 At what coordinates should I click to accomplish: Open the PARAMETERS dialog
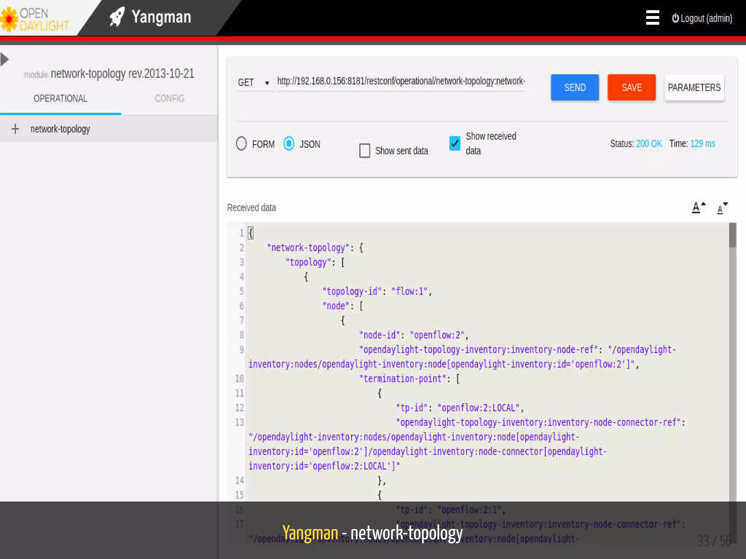point(694,87)
